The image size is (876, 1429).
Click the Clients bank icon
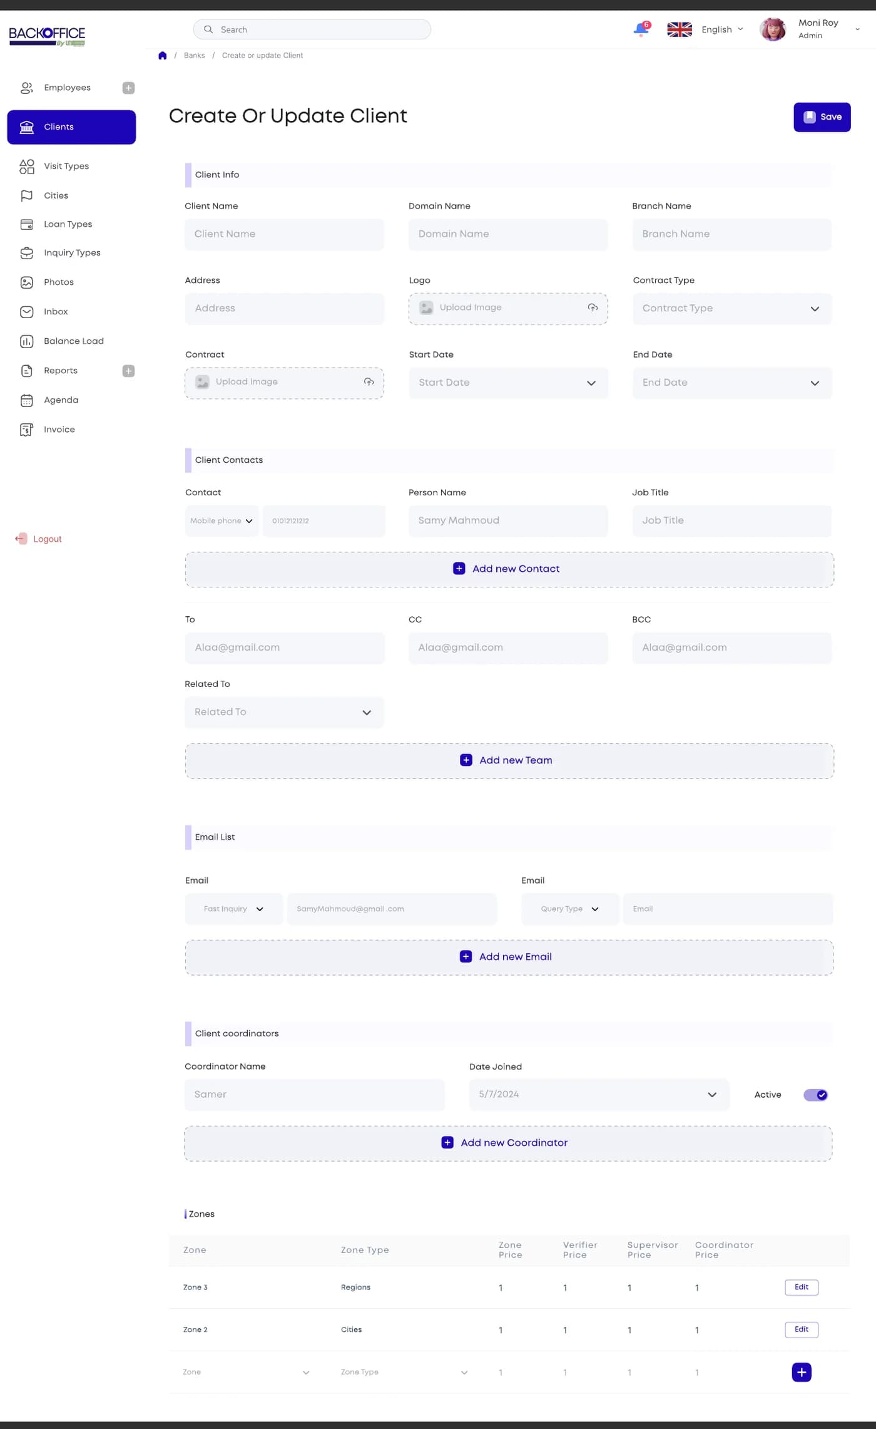click(26, 127)
